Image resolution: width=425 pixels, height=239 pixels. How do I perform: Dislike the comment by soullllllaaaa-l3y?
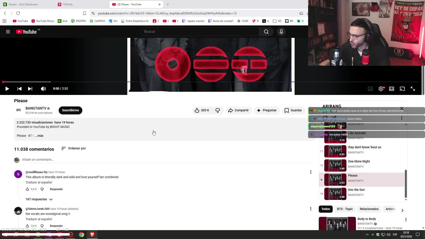coord(42,189)
